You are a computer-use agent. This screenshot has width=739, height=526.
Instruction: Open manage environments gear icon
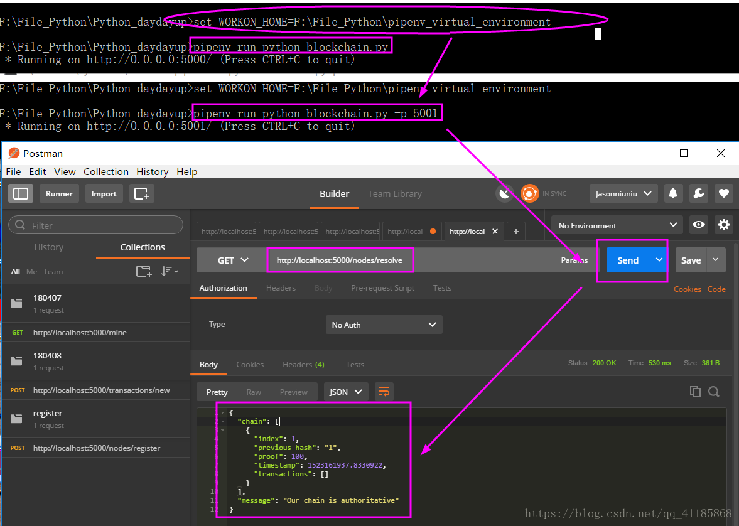pyautogui.click(x=724, y=225)
